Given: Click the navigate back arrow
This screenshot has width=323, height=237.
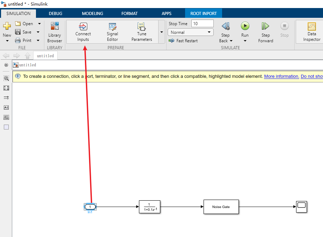Looking at the screenshot, I should coord(6,55).
